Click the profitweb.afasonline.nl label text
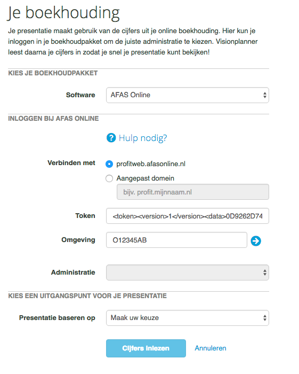The width and height of the screenshot is (299, 374). tap(151, 164)
